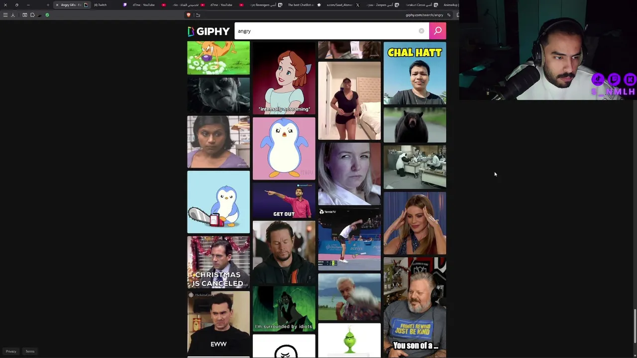Viewport: 637px width, 358px height.
Task: Open the woman in purple office GIF
Action: pyautogui.click(x=218, y=142)
